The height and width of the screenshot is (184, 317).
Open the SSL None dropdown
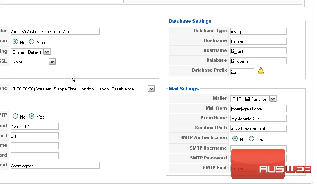point(33,62)
